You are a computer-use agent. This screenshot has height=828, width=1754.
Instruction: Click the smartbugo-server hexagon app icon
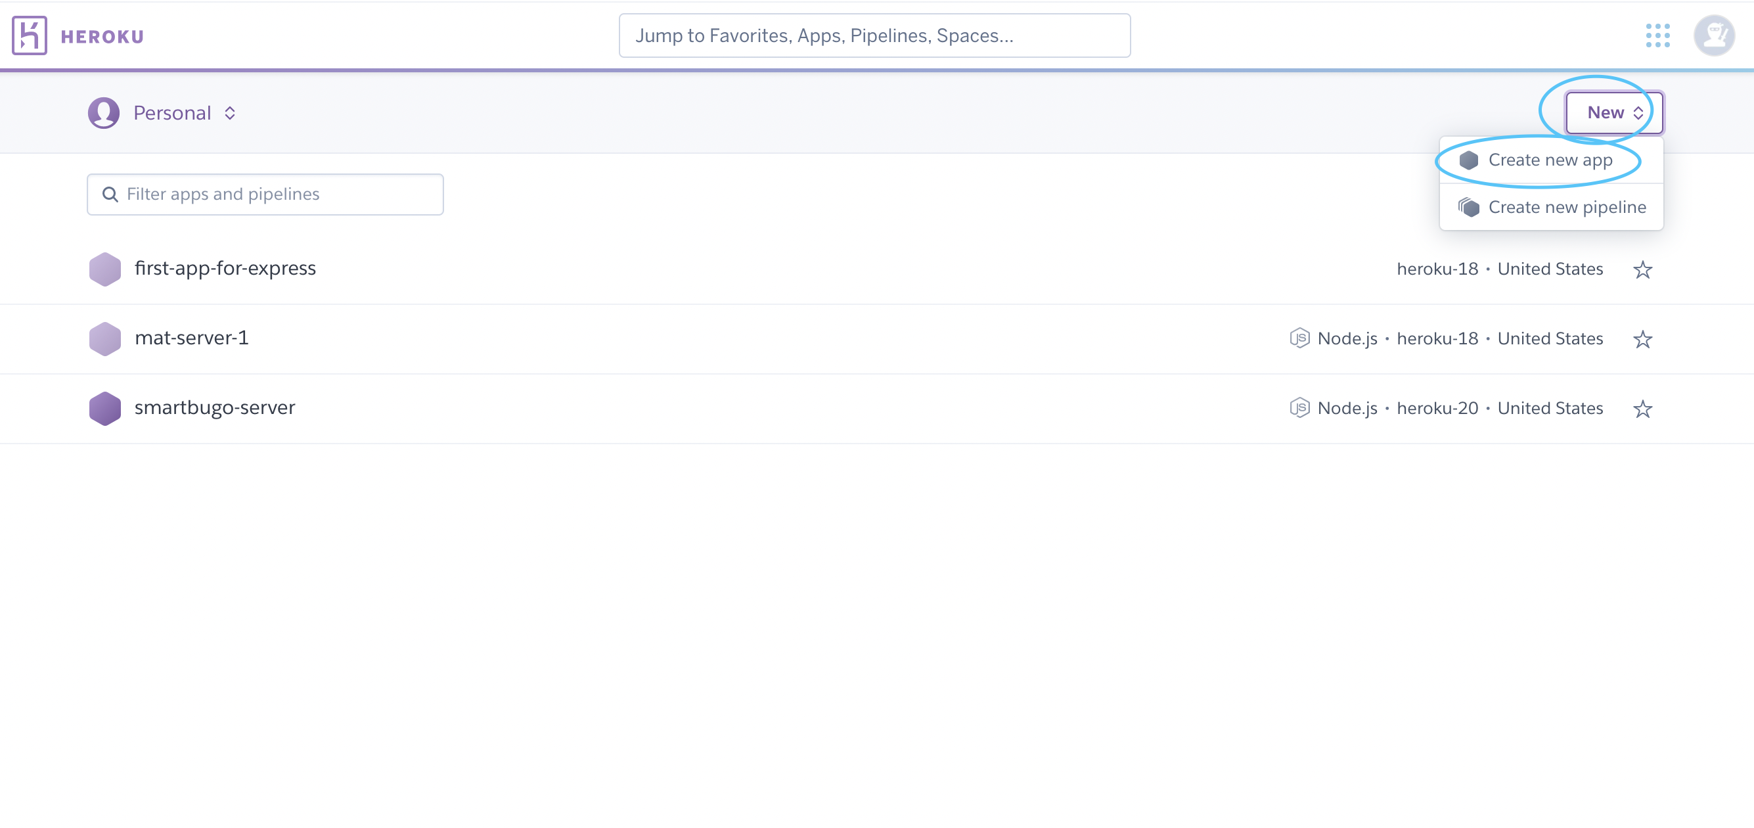point(105,409)
